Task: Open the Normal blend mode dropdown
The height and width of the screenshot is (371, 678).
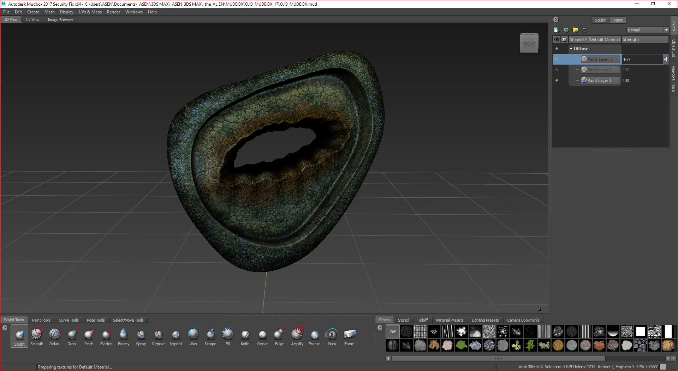Action: tap(648, 30)
